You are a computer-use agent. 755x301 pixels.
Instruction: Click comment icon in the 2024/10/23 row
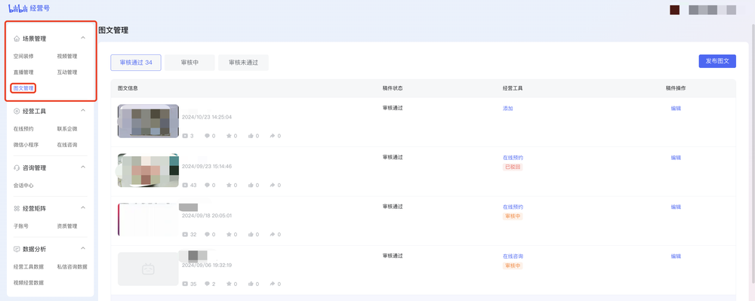[x=207, y=136]
